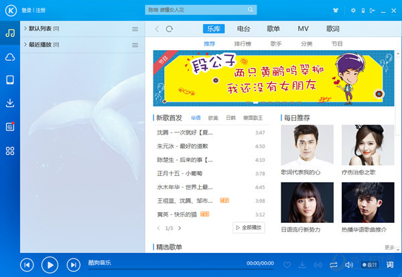The height and width of the screenshot is (277, 402).
Task: Mute the volume speaker icon
Action: 349,265
